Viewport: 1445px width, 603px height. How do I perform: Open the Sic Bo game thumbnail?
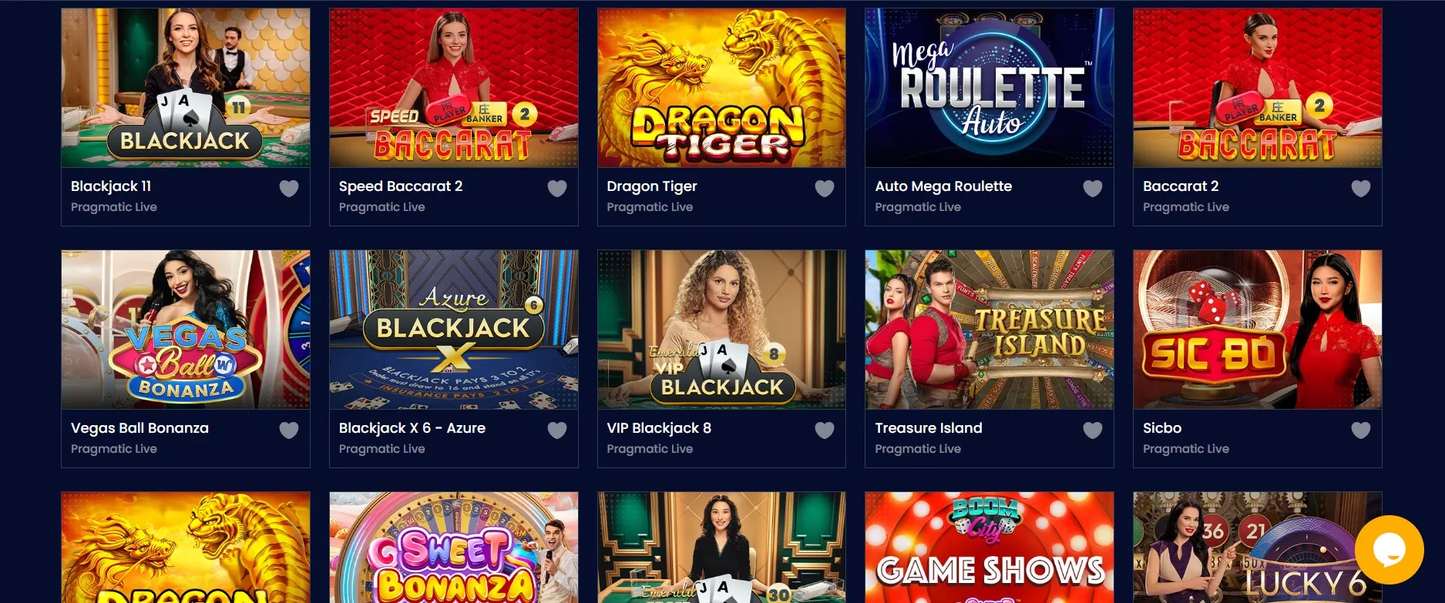point(1258,330)
